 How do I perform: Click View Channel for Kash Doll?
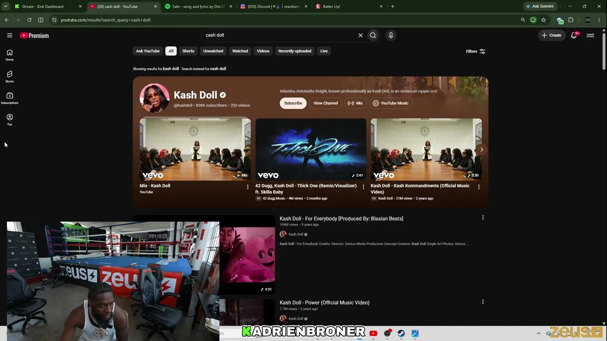tap(325, 103)
